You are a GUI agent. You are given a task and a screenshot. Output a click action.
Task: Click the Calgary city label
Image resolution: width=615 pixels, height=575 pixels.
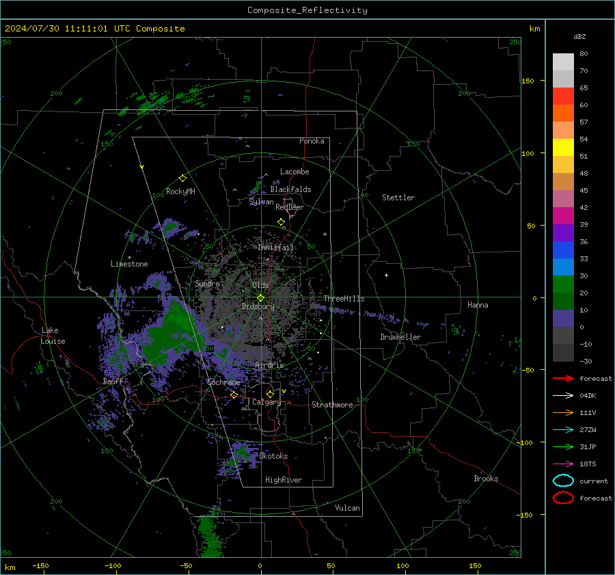pyautogui.click(x=266, y=402)
